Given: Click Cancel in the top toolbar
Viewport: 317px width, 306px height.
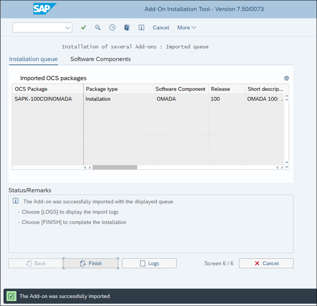Looking at the screenshot, I should point(161,28).
